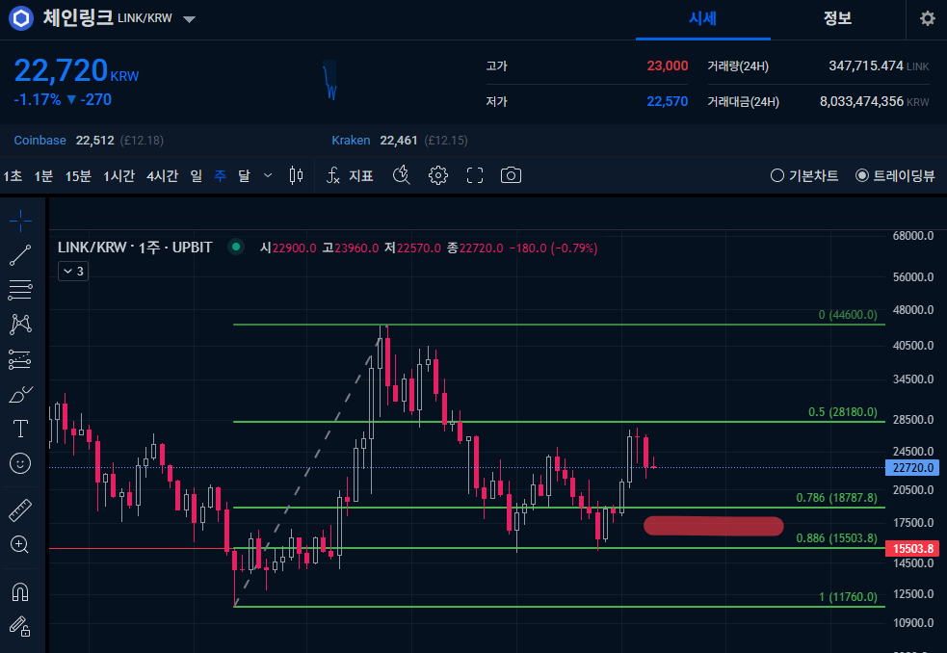The image size is (947, 653).
Task: Click the 24H volume 347,715.474
Action: pos(866,65)
